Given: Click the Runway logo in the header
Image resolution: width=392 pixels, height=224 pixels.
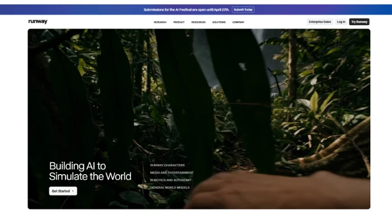Looking at the screenshot, I should coord(38,22).
